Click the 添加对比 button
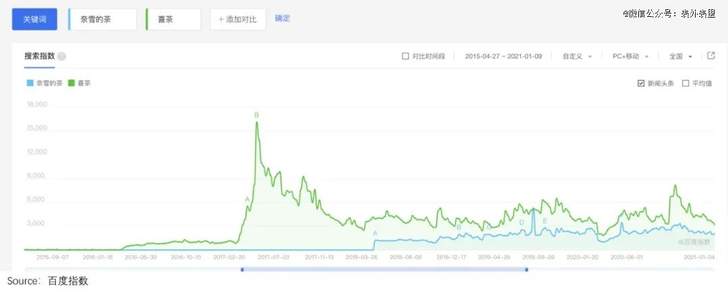 238,20
